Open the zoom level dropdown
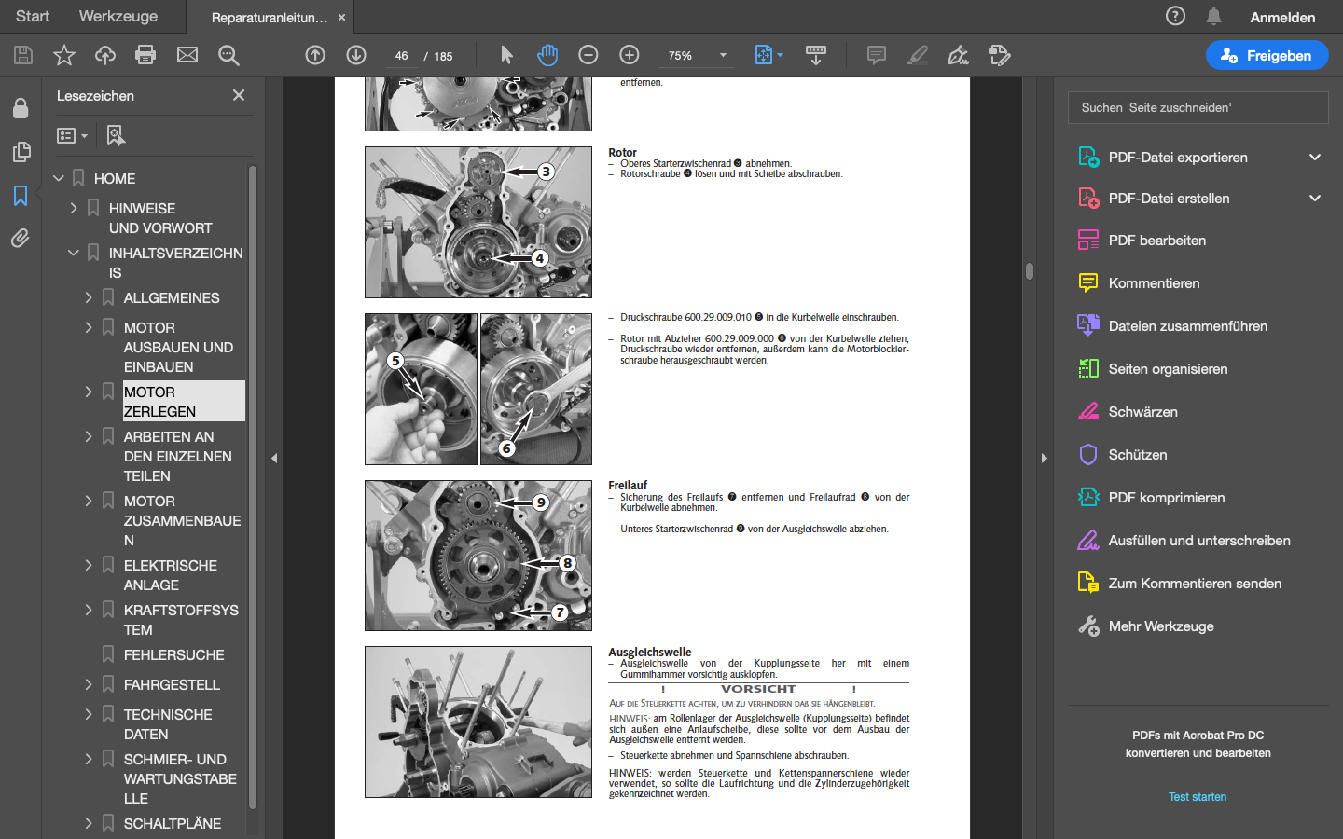 tap(723, 55)
